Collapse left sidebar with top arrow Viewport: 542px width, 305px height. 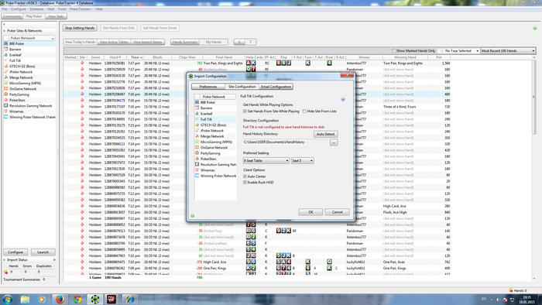click(x=4, y=24)
